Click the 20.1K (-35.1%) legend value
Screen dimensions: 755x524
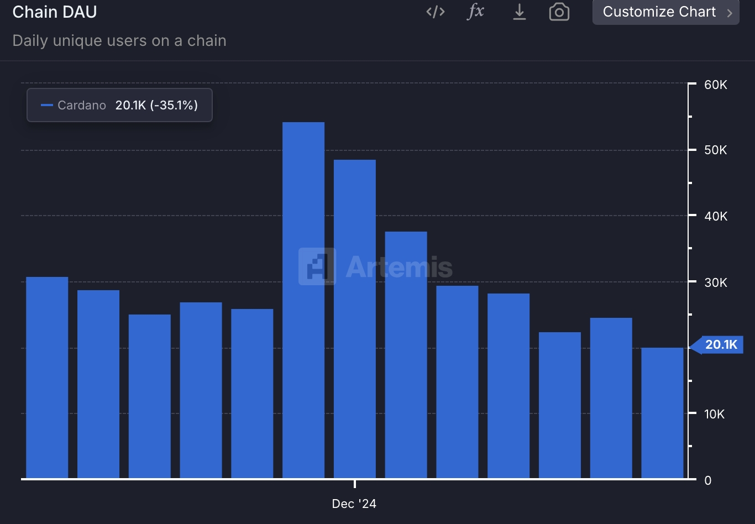coord(156,105)
